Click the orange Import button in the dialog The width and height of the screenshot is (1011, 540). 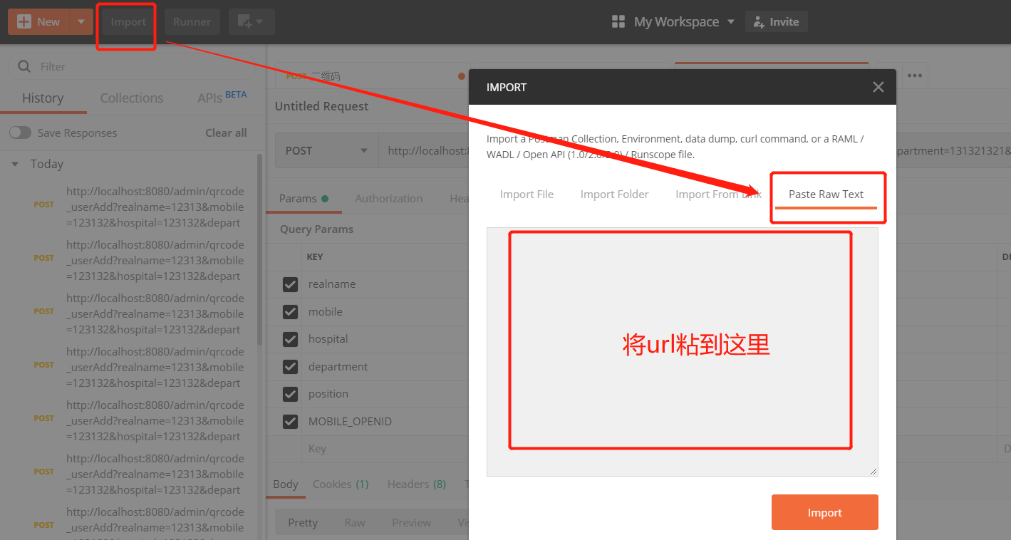pos(824,512)
